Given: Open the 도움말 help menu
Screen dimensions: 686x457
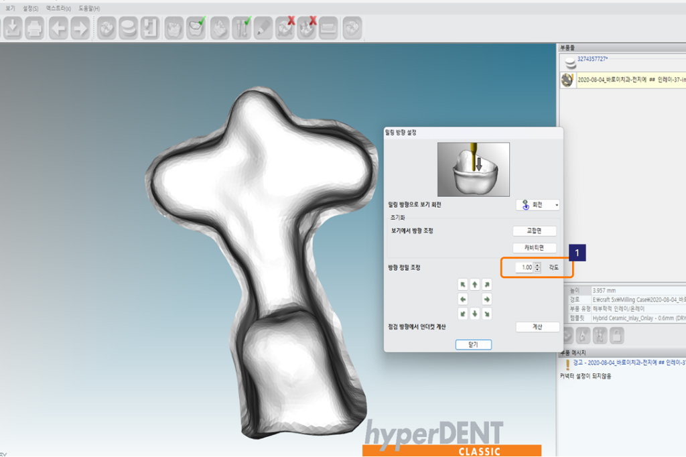Looking at the screenshot, I should tap(88, 8).
